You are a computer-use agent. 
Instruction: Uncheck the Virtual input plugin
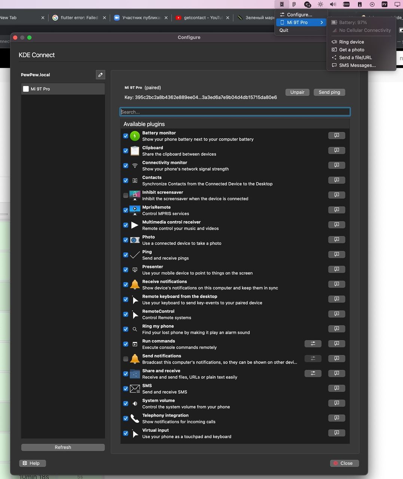[126, 433]
